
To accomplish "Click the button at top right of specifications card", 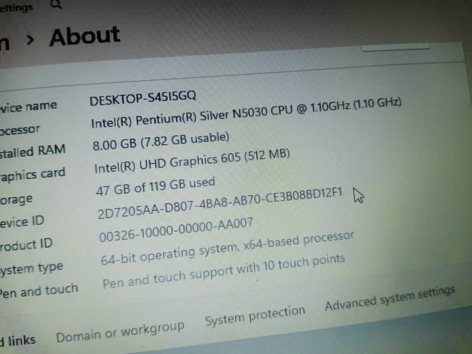I will click(395, 47).
